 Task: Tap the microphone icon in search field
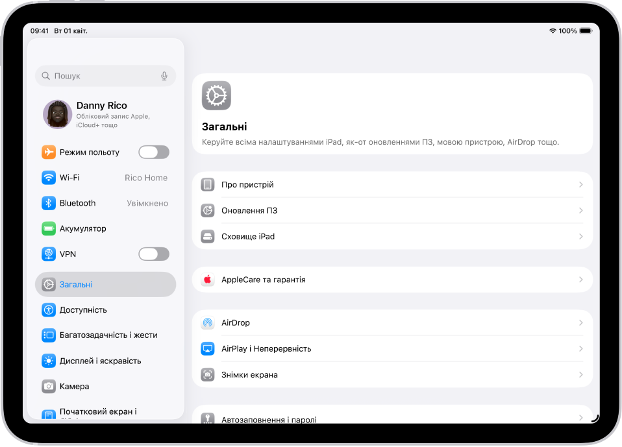[164, 76]
